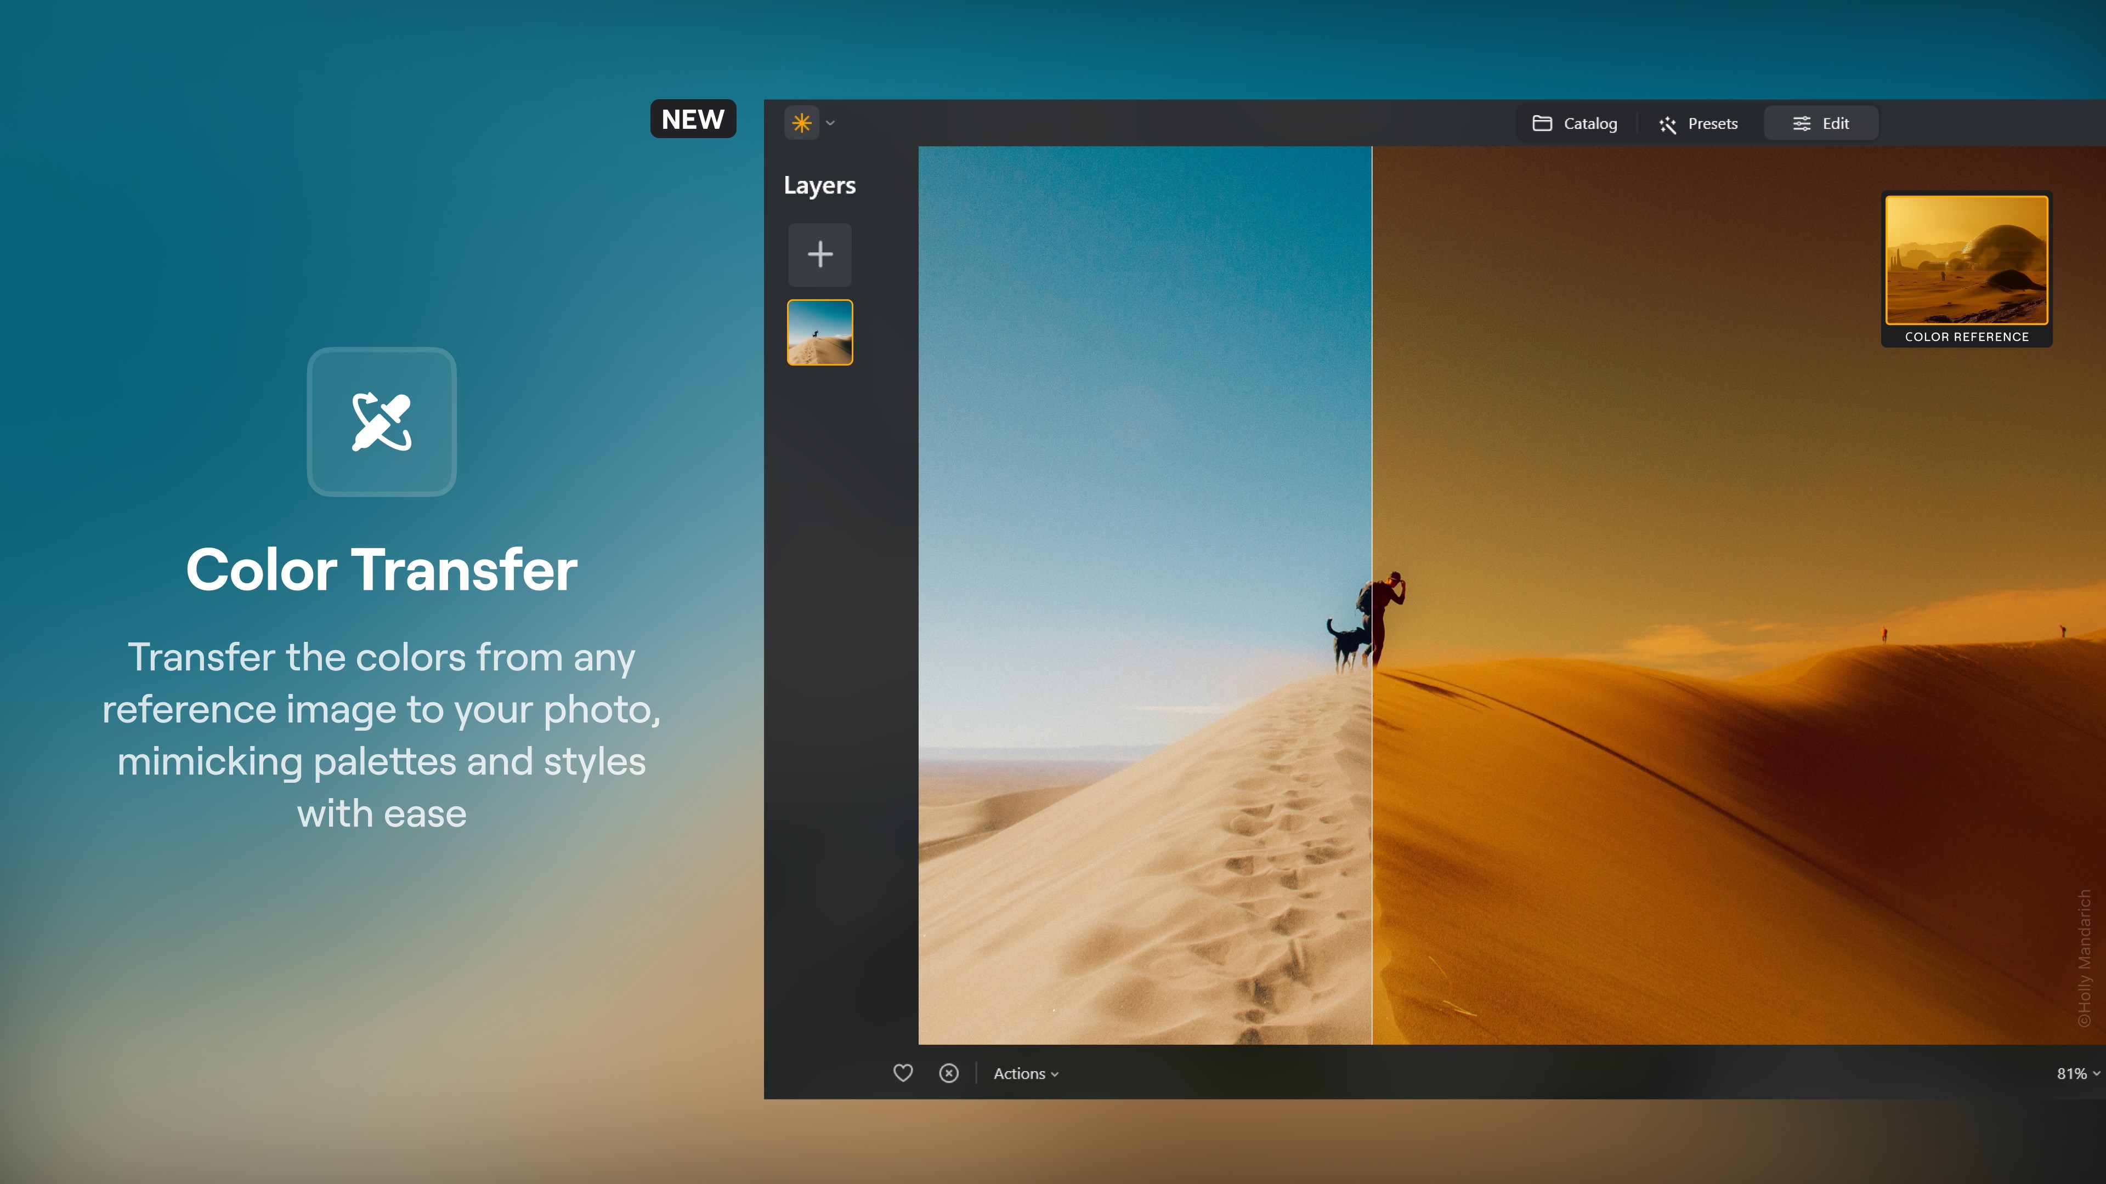
Task: Select the desert layer thumbnail in Layers
Action: [819, 333]
